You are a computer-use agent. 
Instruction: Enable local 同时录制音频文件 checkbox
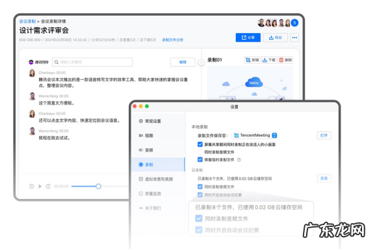click(x=200, y=152)
